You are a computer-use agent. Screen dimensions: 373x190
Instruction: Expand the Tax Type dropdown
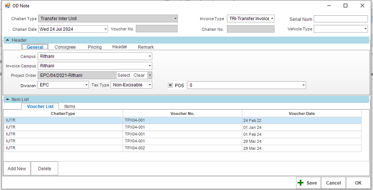(150, 85)
